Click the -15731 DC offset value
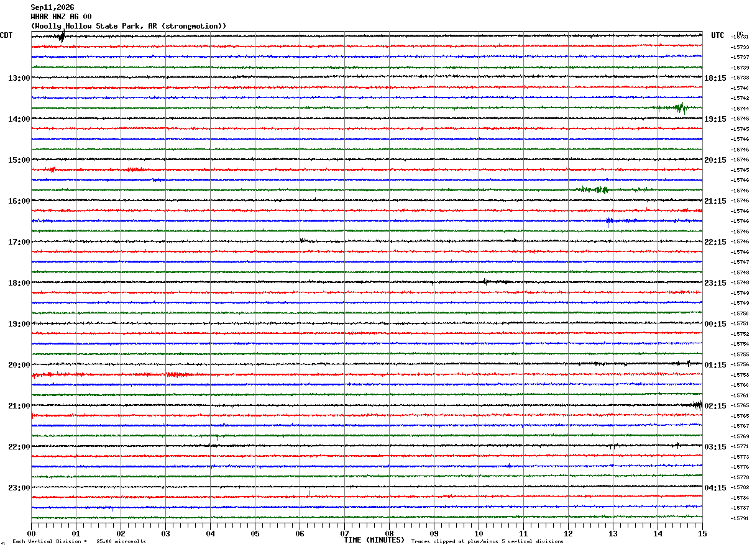The height and width of the screenshot is (550, 752). click(740, 37)
